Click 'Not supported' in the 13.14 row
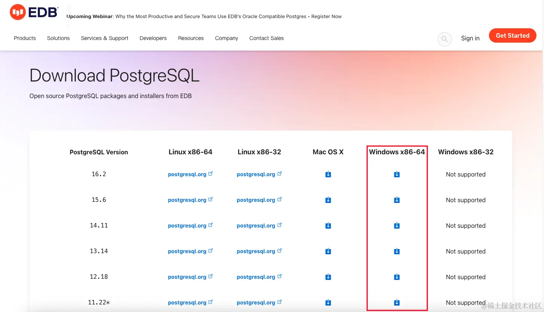The width and height of the screenshot is (544, 312). tap(466, 252)
